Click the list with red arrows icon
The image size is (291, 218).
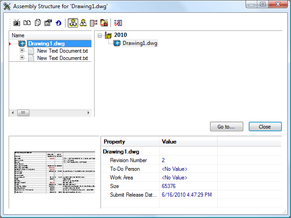click(94, 23)
